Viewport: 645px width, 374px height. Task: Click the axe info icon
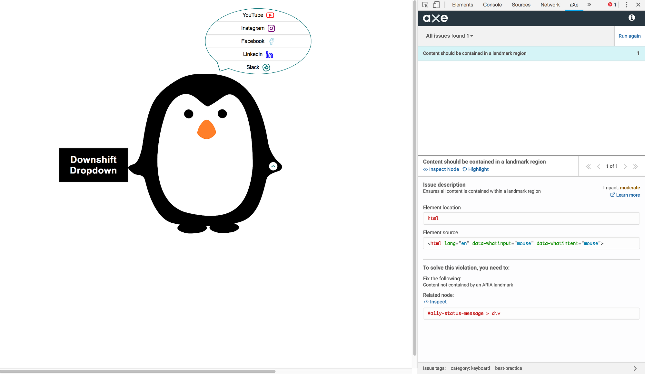click(x=631, y=18)
